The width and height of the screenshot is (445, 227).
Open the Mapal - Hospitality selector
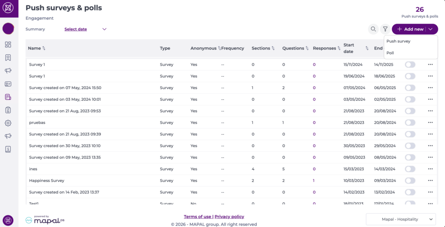[x=400, y=220]
